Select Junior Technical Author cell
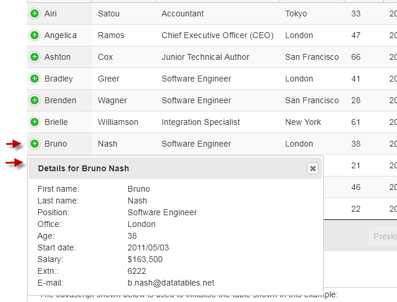This screenshot has height=302, width=397. pyautogui.click(x=217, y=57)
